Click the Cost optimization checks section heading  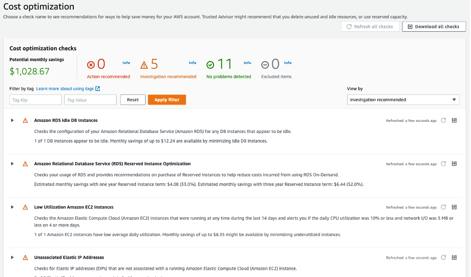click(x=43, y=48)
